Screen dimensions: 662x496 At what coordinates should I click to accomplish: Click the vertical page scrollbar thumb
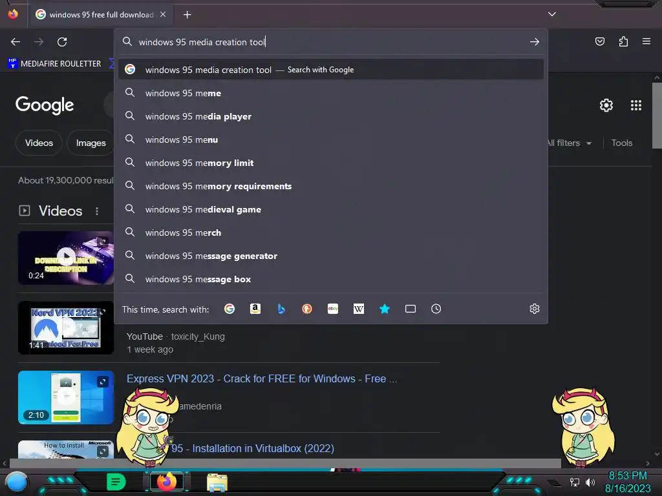[657, 116]
